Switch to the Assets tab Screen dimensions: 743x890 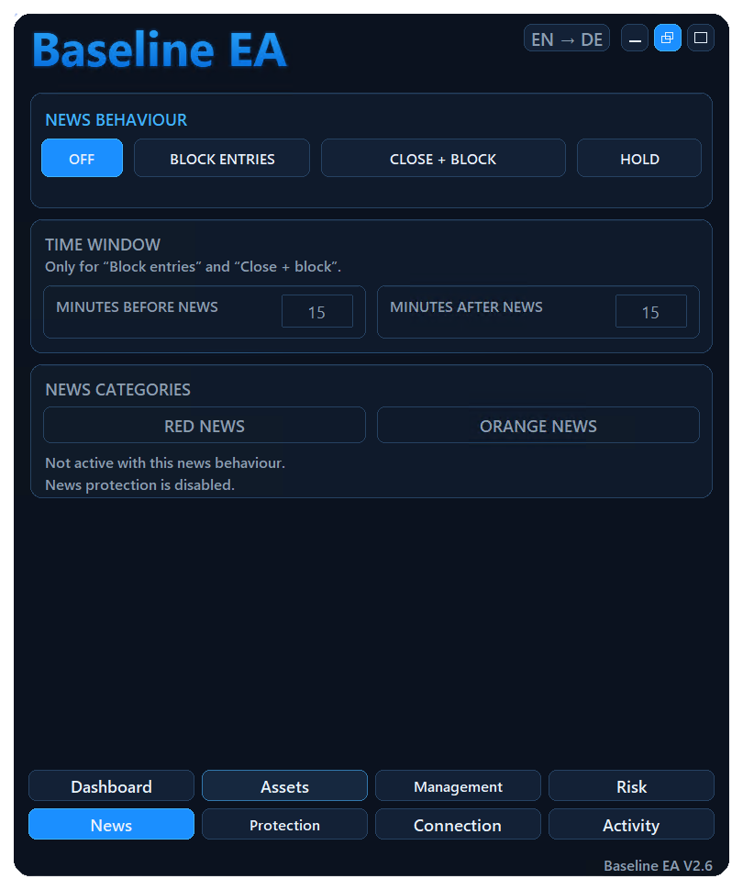click(x=284, y=786)
